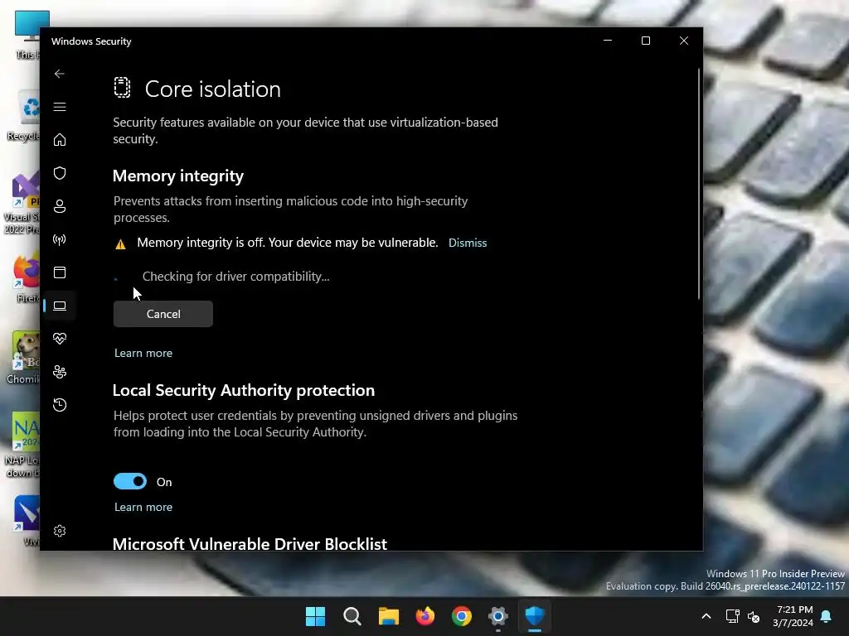849x636 pixels.
Task: Open muted volume tray icon
Action: (x=754, y=616)
